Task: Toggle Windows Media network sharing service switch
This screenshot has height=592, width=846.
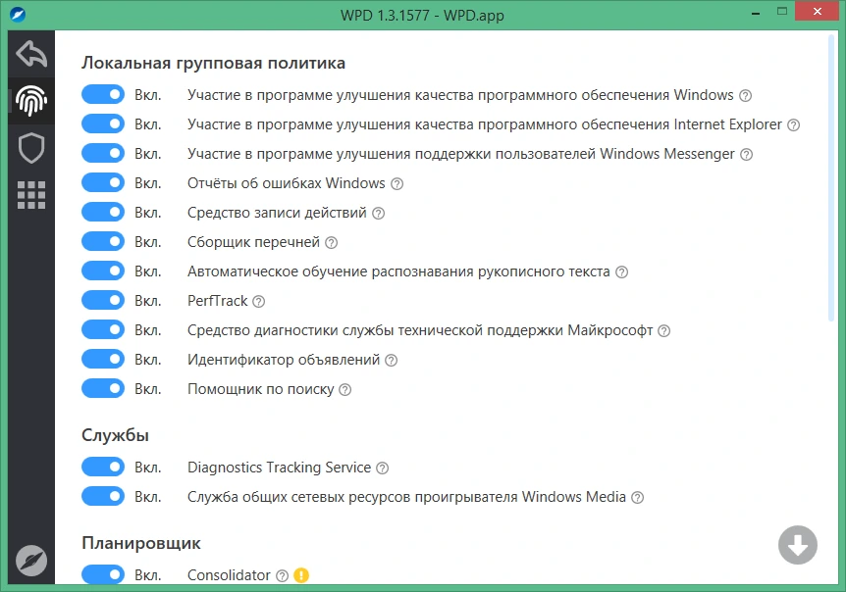Action: tap(103, 496)
